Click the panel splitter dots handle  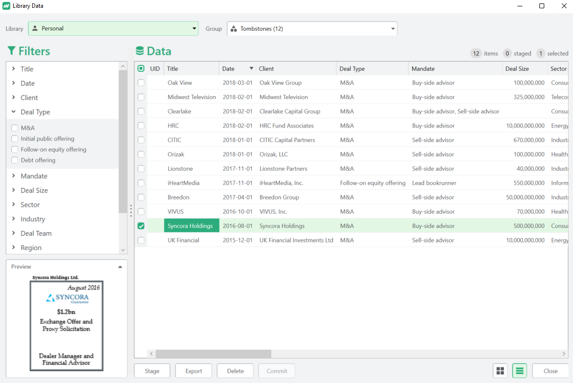(131, 211)
